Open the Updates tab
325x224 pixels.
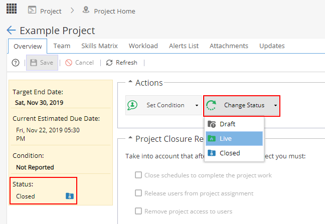click(x=272, y=46)
